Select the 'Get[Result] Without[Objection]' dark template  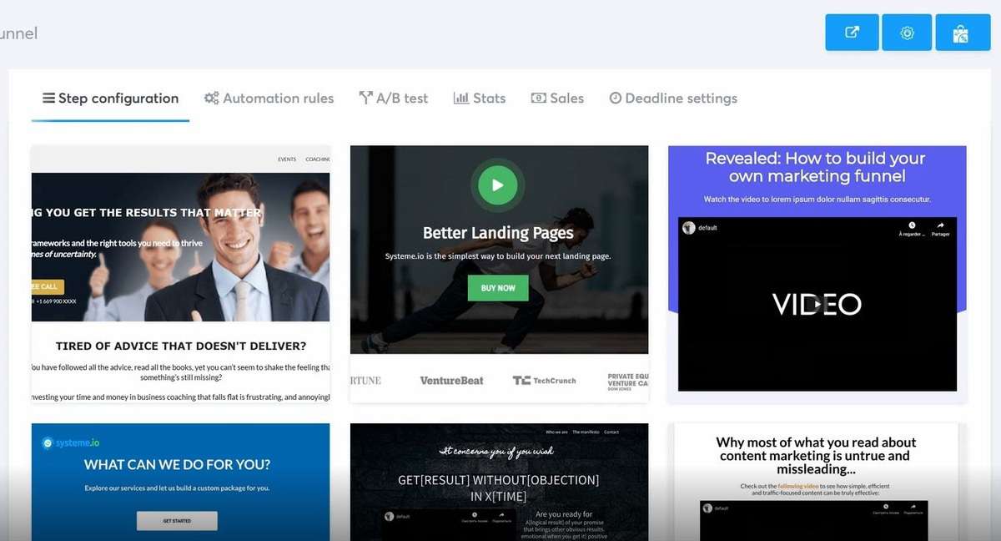[499, 482]
